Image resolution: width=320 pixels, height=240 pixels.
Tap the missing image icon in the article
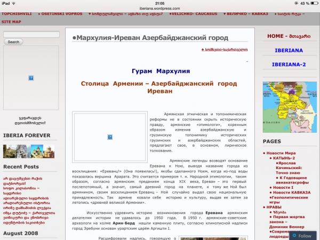[x=109, y=137]
